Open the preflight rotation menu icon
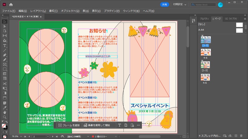This screenshot has height=139, width=248. coord(62,137)
